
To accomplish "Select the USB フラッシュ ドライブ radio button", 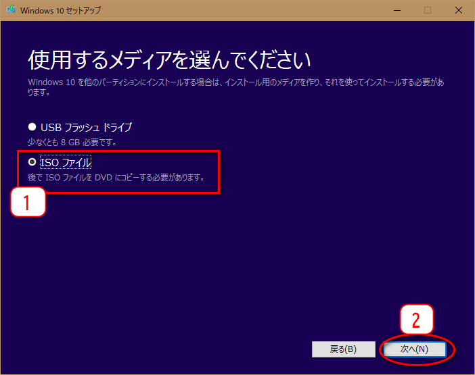I will pos(31,127).
